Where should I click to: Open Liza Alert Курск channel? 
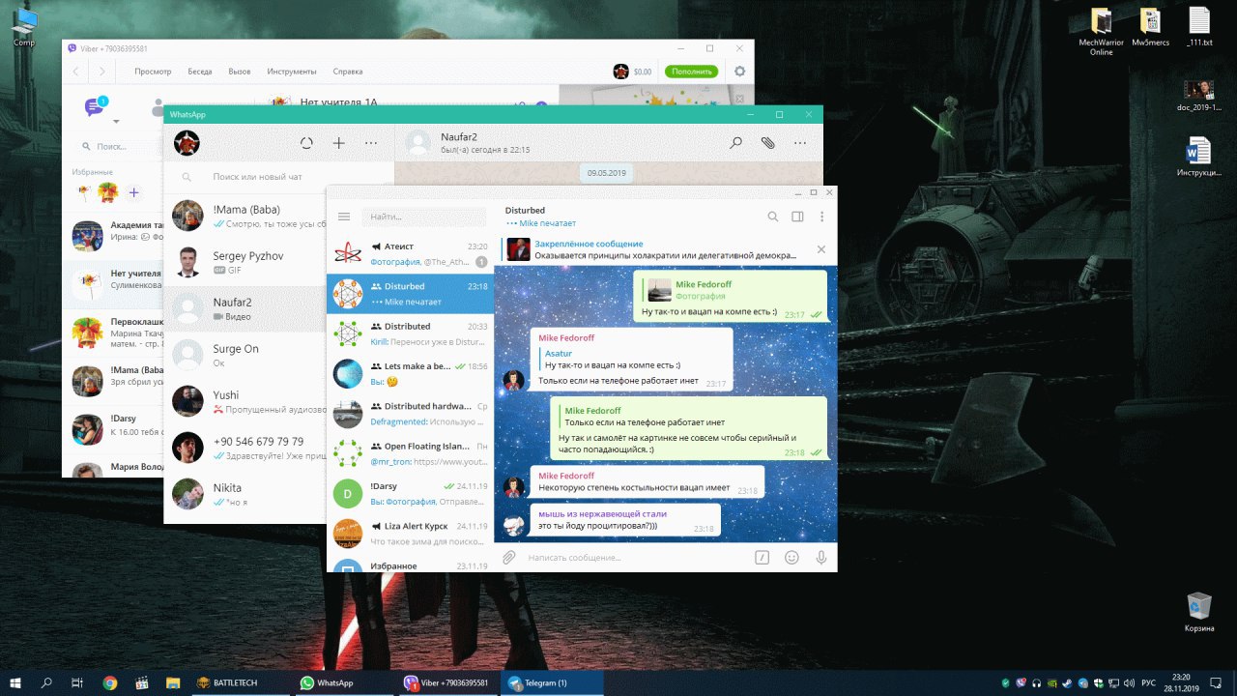410,533
